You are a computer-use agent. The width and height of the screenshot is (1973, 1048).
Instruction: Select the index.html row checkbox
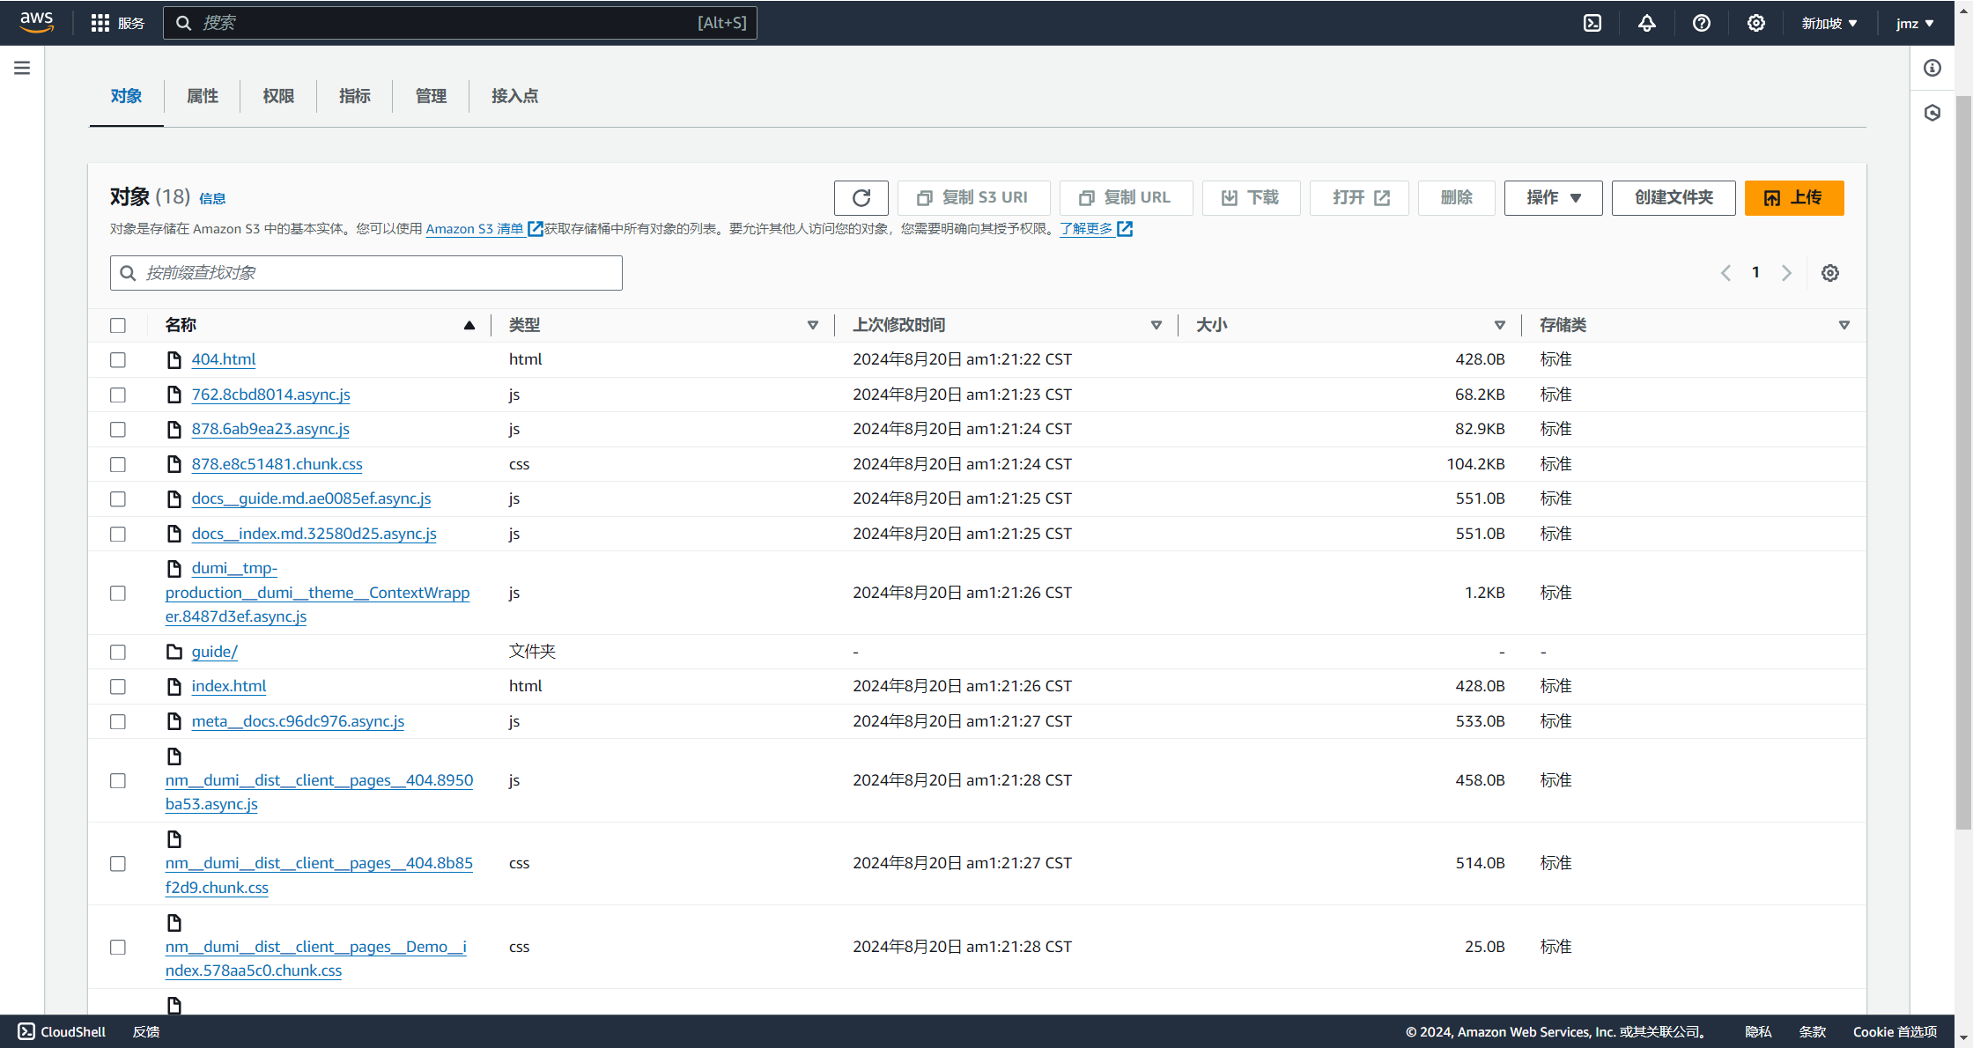118,686
